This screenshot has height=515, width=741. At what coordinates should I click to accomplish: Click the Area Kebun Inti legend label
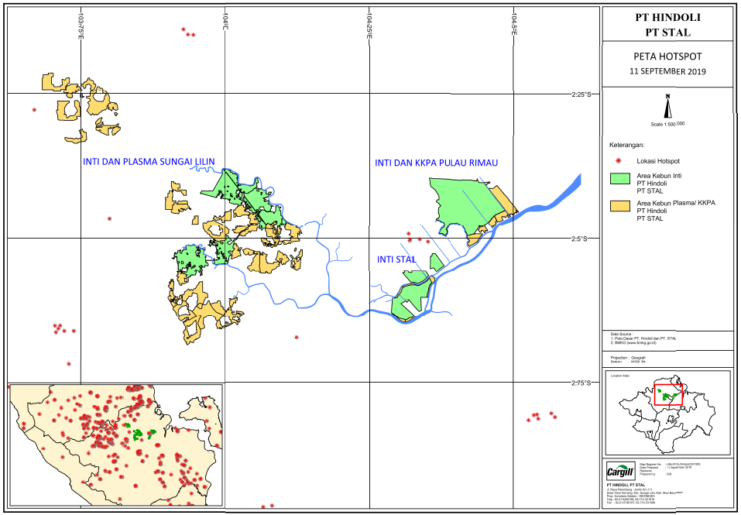pyautogui.click(x=659, y=175)
